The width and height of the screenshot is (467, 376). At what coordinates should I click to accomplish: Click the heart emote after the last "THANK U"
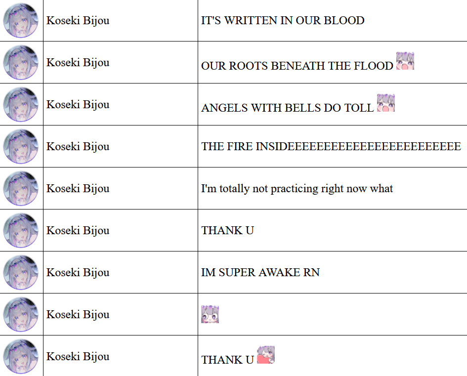[x=266, y=355]
